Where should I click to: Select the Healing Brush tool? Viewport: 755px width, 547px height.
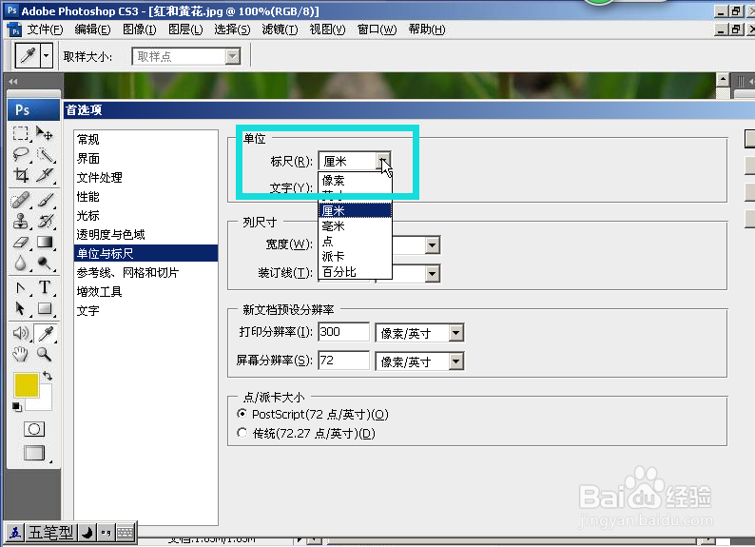click(20, 201)
